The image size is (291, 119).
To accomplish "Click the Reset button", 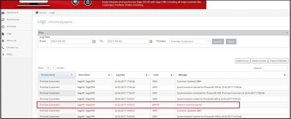I will (x=231, y=41).
